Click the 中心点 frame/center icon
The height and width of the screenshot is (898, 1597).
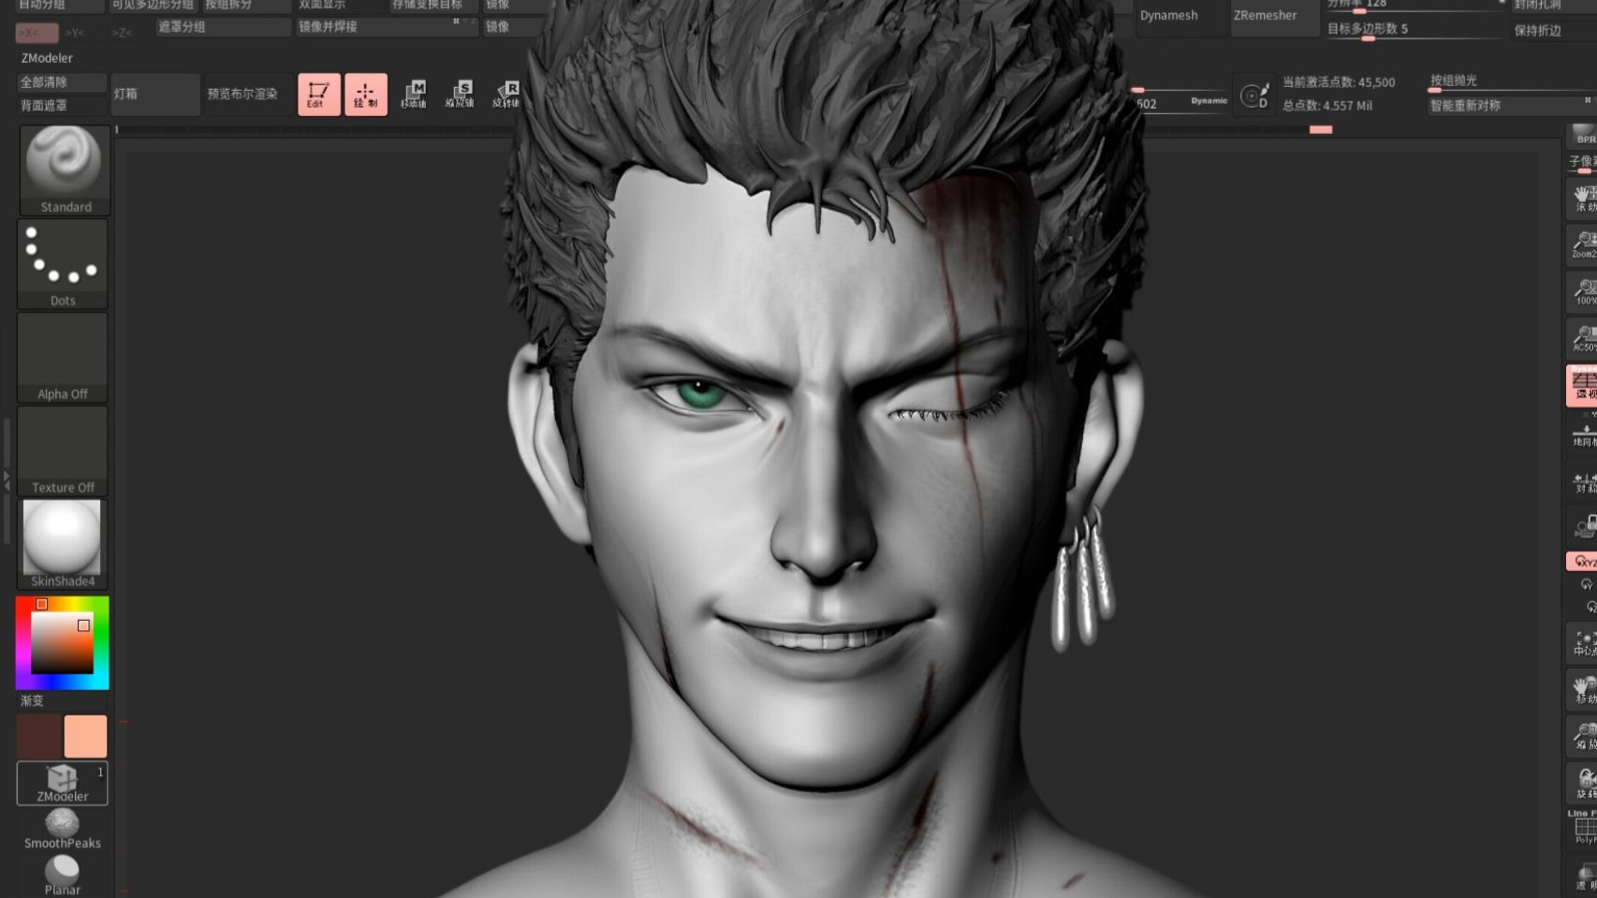(x=1584, y=643)
